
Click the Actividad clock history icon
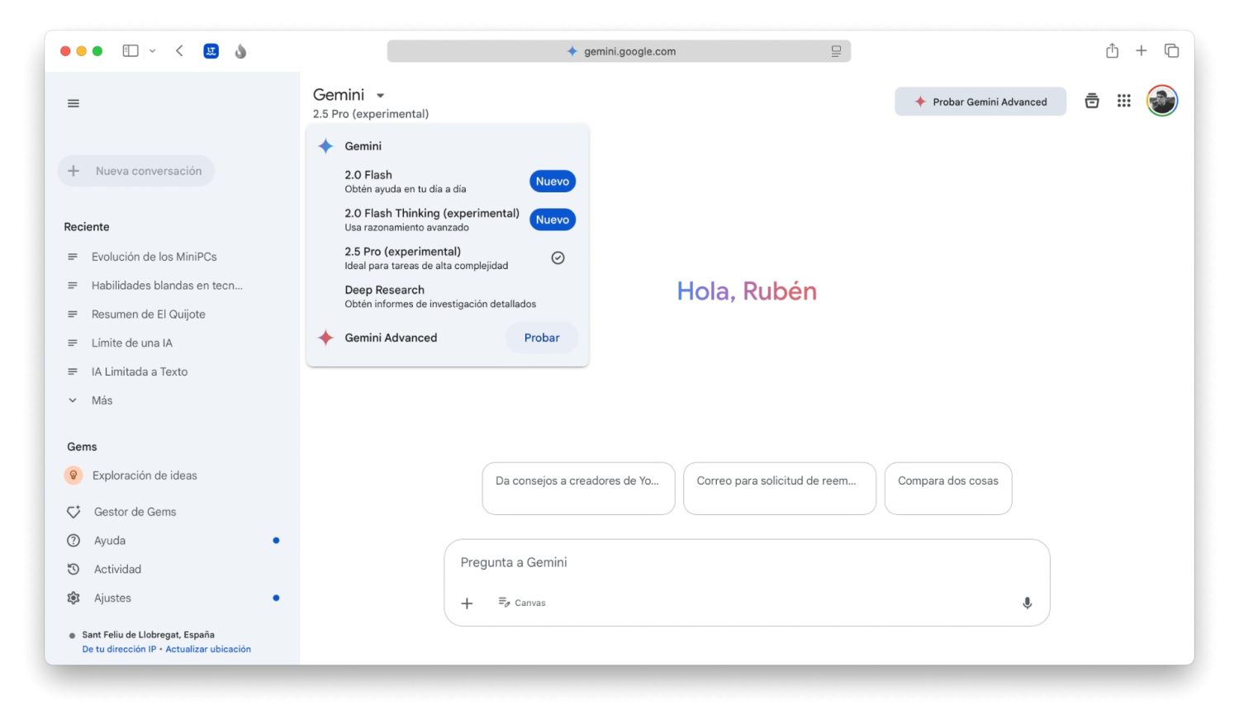coord(74,570)
